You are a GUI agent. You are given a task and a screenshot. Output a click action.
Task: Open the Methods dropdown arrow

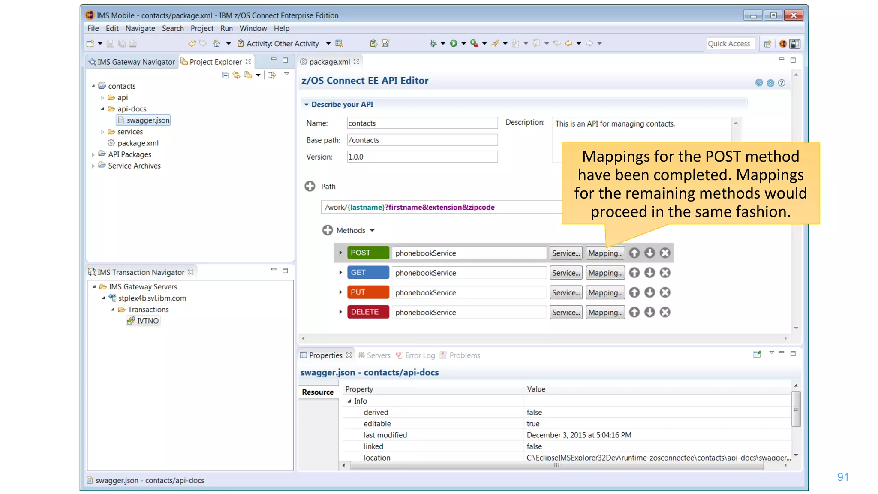(x=372, y=230)
